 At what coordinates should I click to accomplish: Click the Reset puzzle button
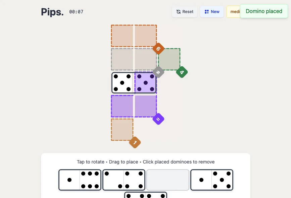click(185, 12)
